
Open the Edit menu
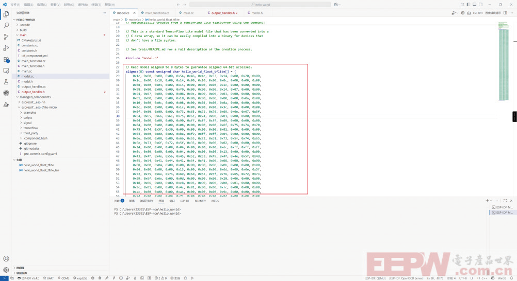[29, 5]
